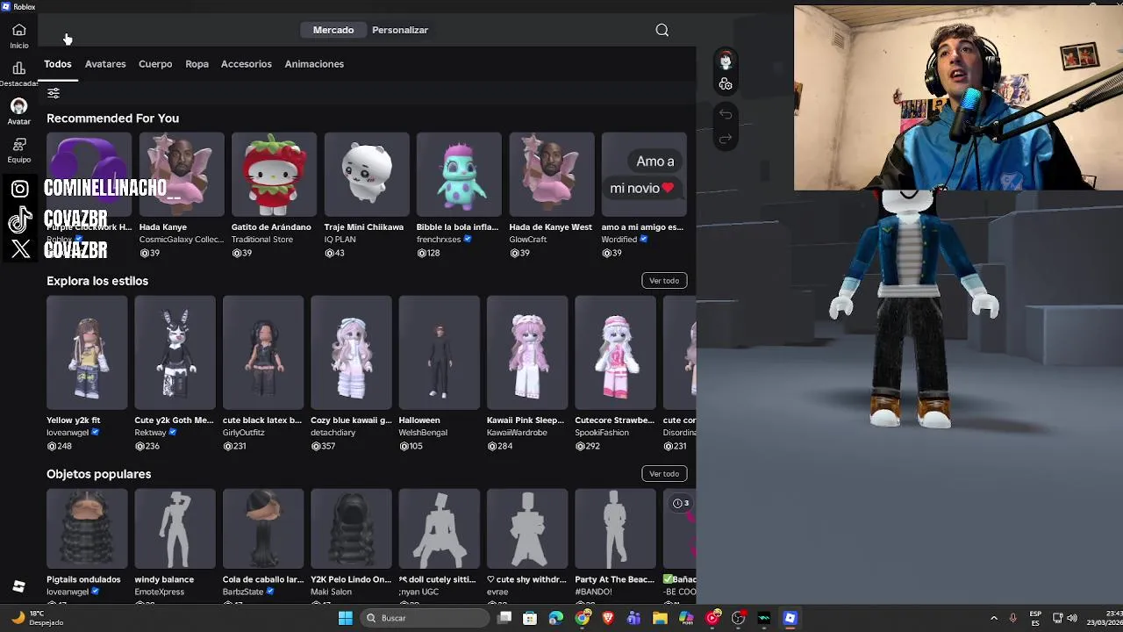Viewport: 1123px width, 632px height.
Task: Open Microsoft Edge from taskbar
Action: [556, 618]
